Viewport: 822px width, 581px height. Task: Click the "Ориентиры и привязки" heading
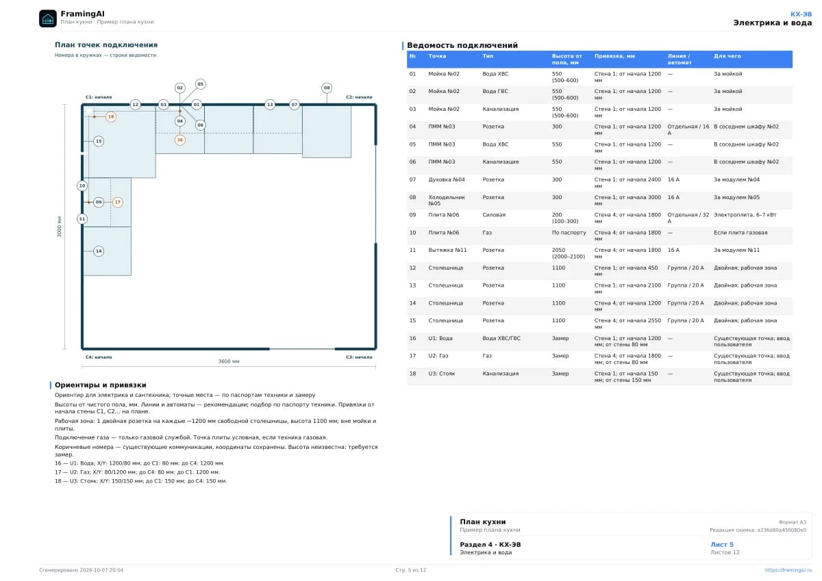click(x=101, y=385)
